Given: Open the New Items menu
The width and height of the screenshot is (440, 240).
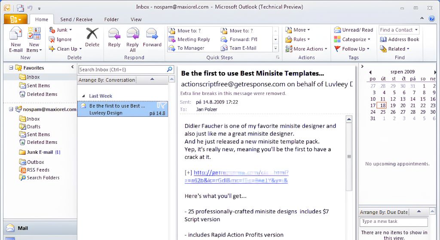Looking at the screenshot, I should coord(34,39).
